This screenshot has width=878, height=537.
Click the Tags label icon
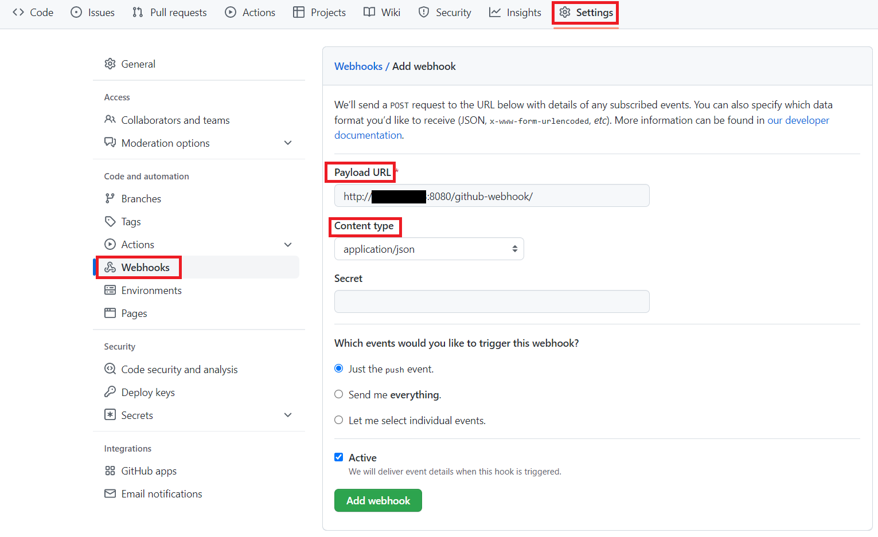pos(110,221)
